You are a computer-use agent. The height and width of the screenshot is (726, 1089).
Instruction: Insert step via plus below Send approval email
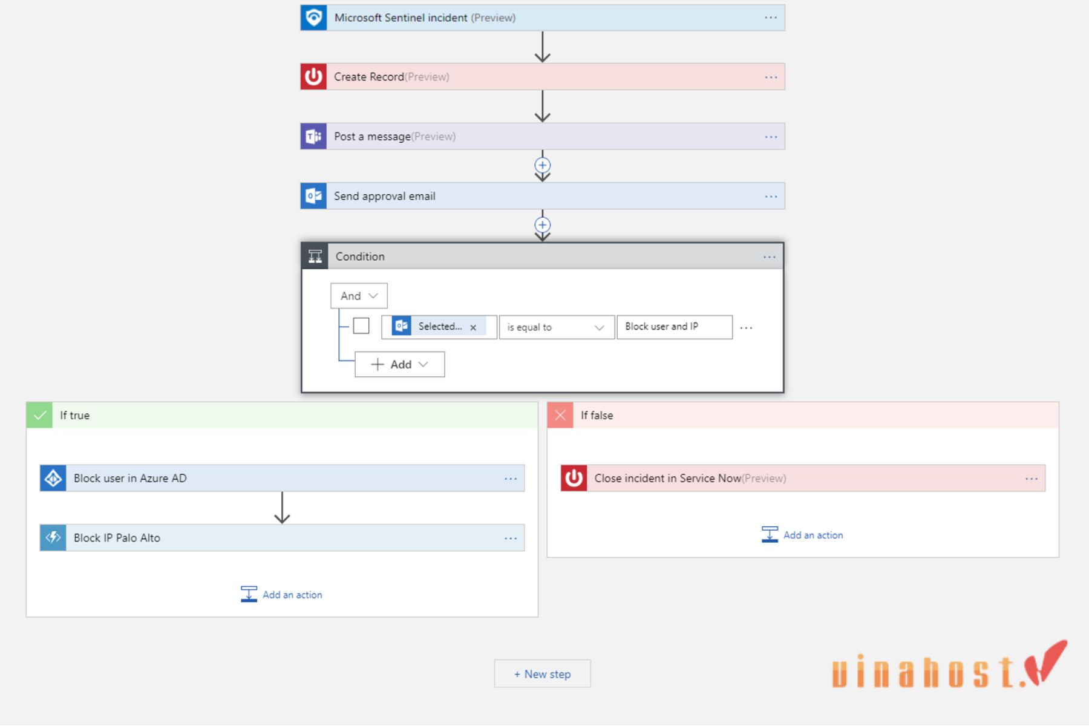[543, 225]
